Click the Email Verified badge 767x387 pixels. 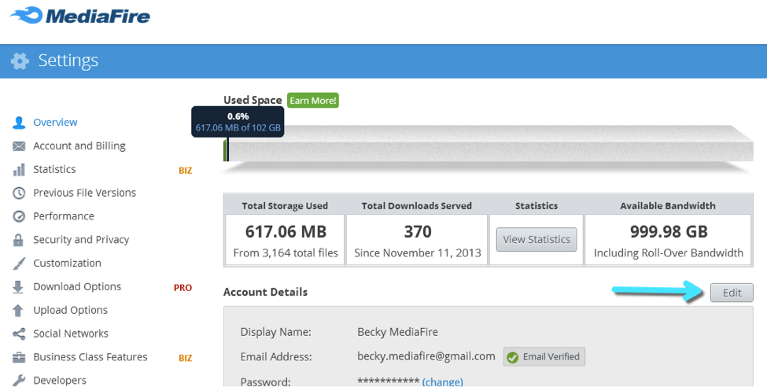pos(544,357)
